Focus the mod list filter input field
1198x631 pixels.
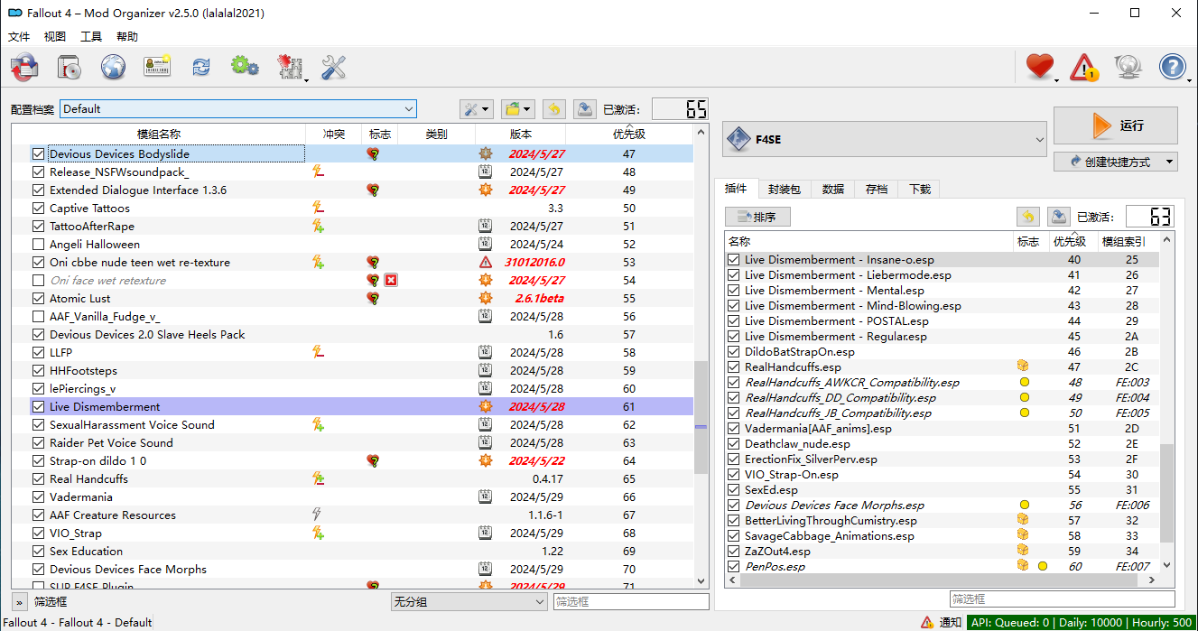point(631,601)
